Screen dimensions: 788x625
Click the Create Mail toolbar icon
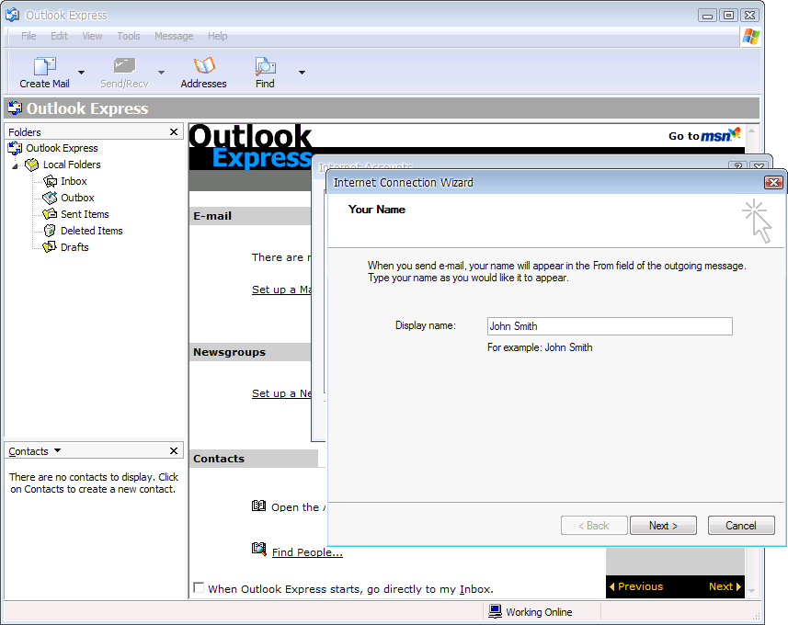point(44,67)
